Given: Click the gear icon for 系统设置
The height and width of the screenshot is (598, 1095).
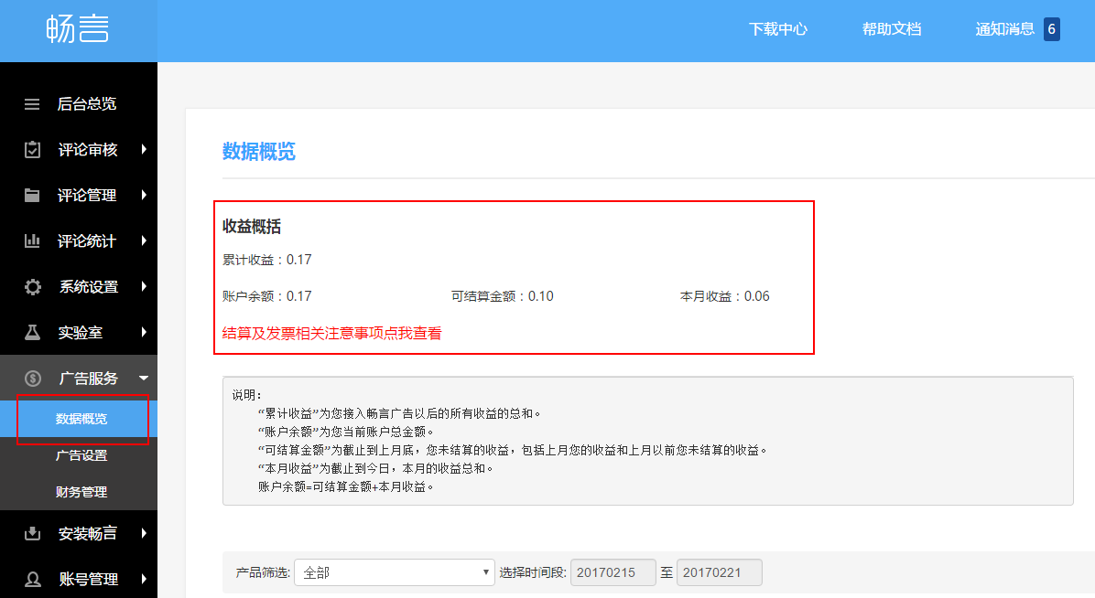Looking at the screenshot, I should 32,287.
